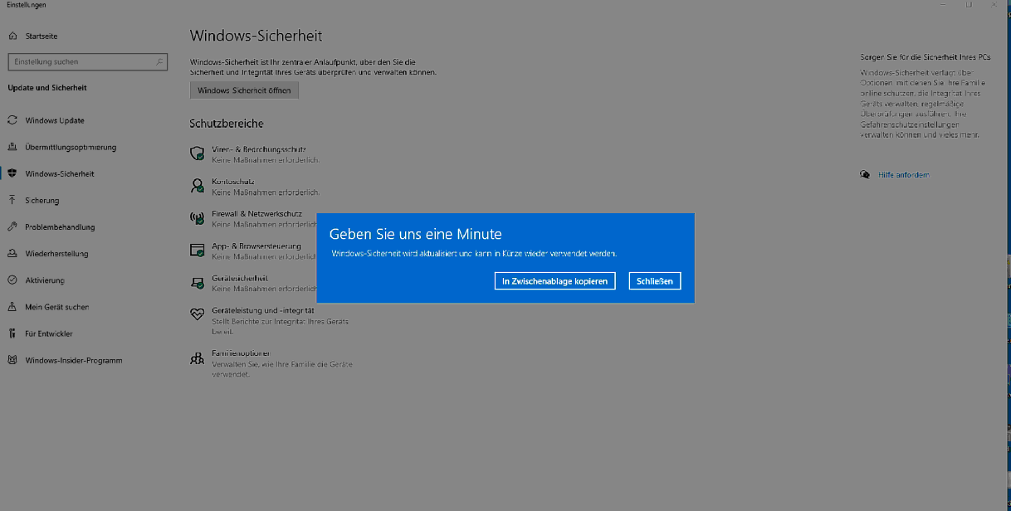Screen dimensions: 1011x511
Task: Open the Sicherung page
Action: click(x=42, y=201)
